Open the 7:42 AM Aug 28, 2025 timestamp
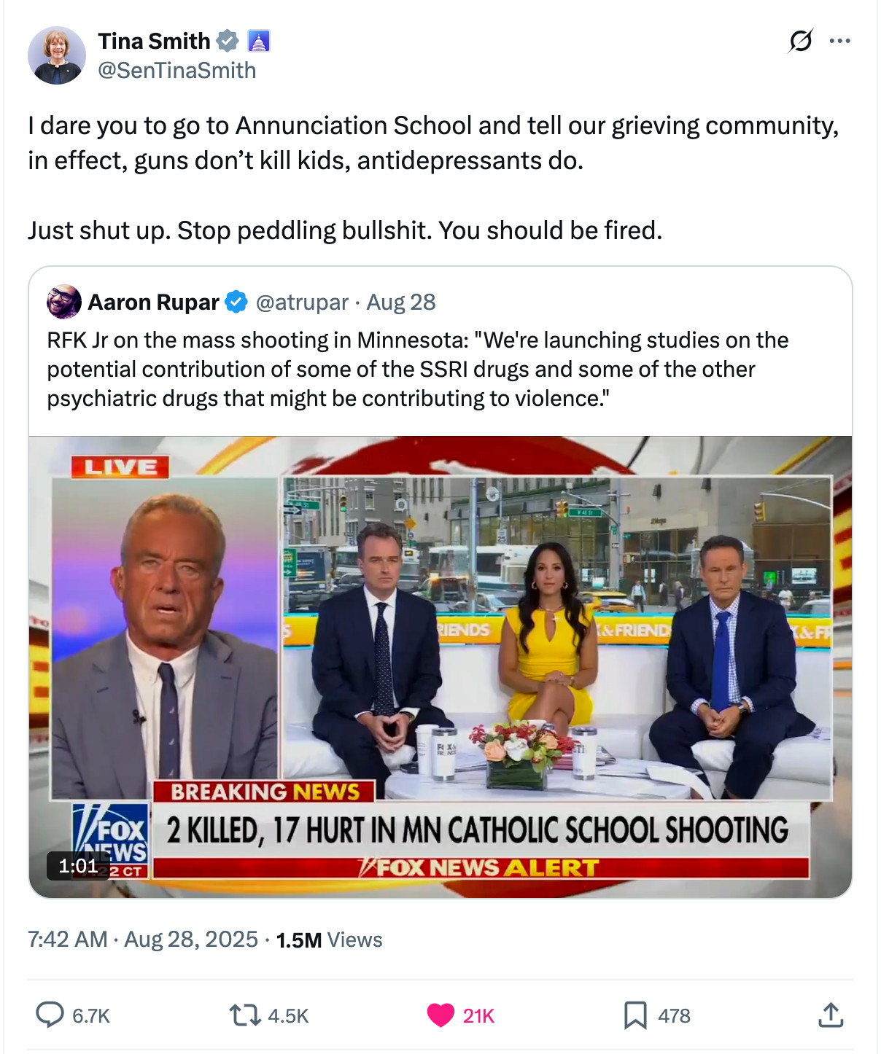The height and width of the screenshot is (1054, 881). [143, 939]
